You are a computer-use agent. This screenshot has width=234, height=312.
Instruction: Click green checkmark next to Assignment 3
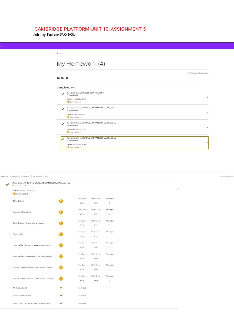point(63,124)
